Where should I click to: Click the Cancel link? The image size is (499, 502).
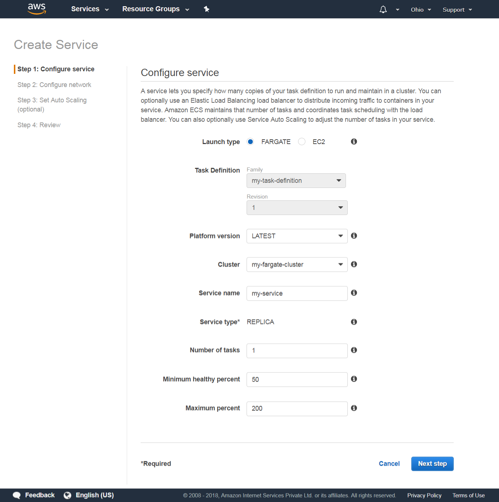(389, 464)
